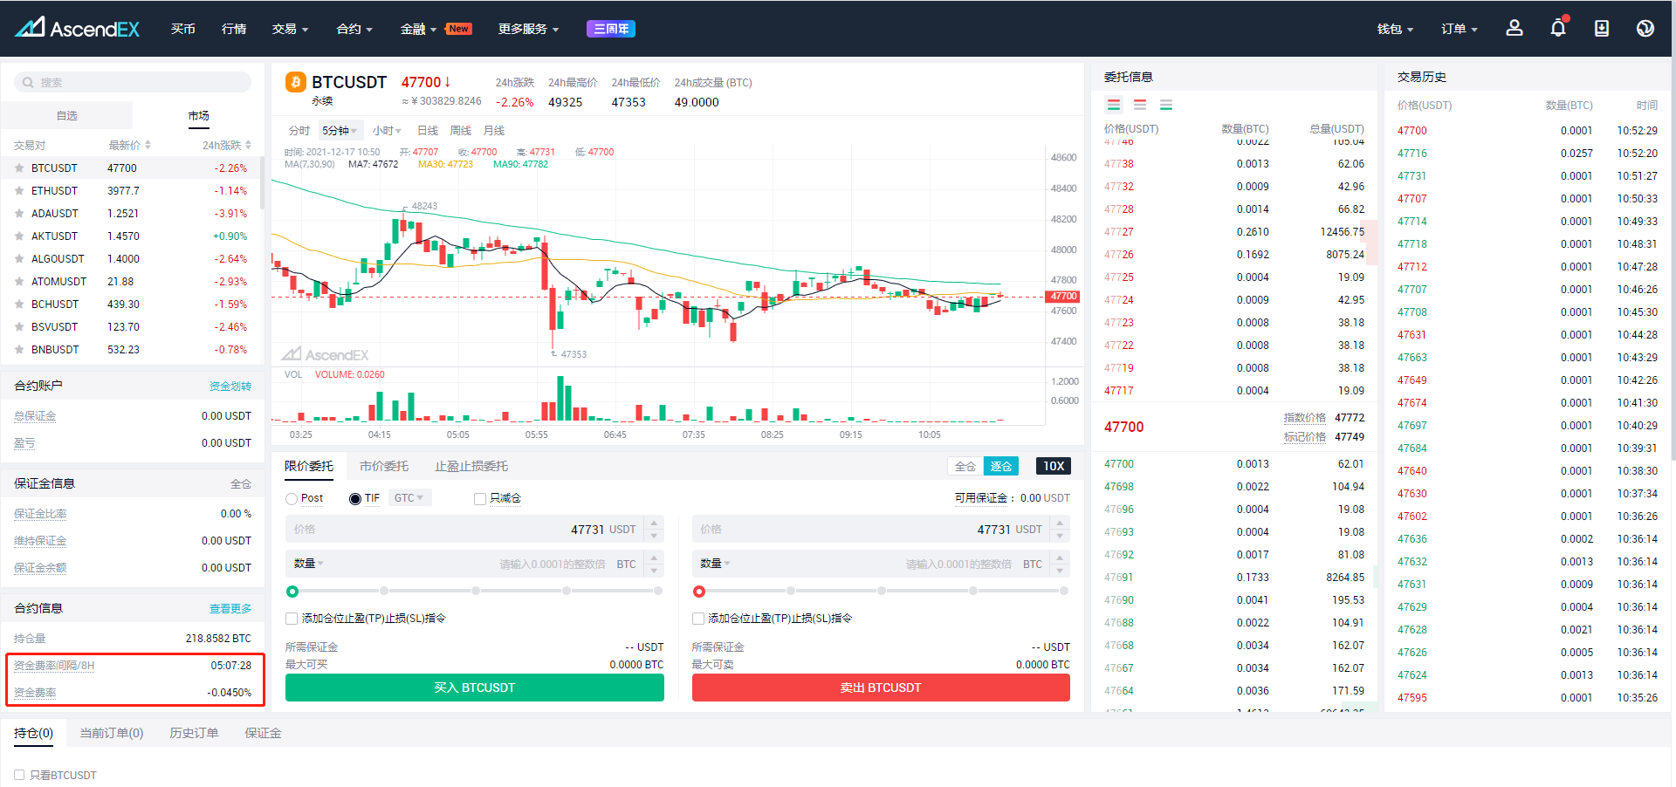Show buy-orders-only order book icon
This screenshot has width=1676, height=787.
[1166, 105]
